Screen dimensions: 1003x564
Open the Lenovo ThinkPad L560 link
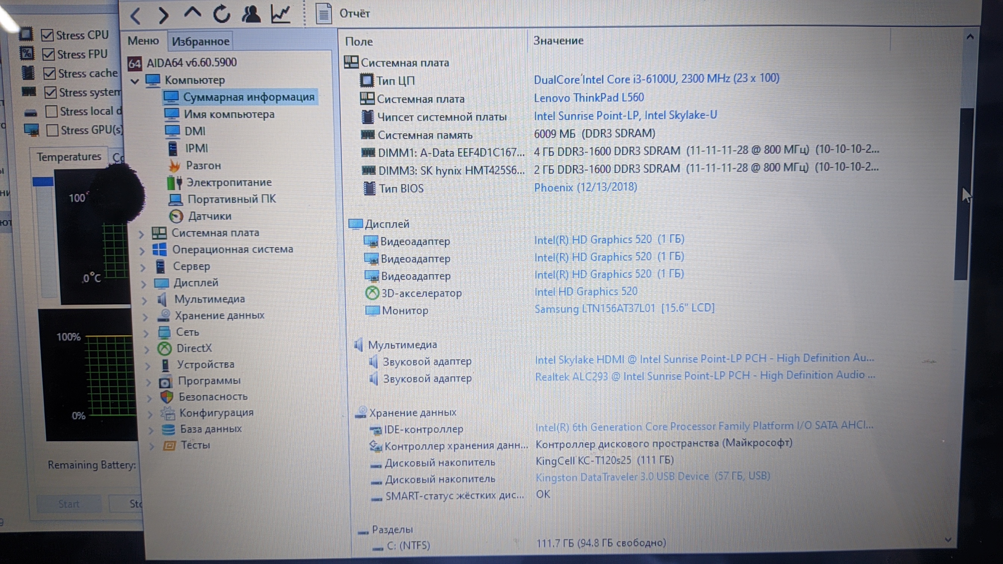589,98
